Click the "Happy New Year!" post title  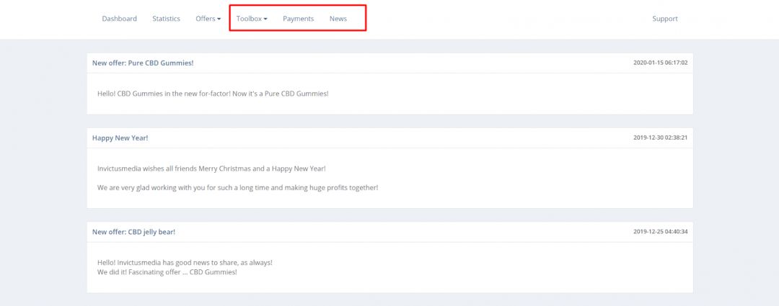[x=120, y=138]
